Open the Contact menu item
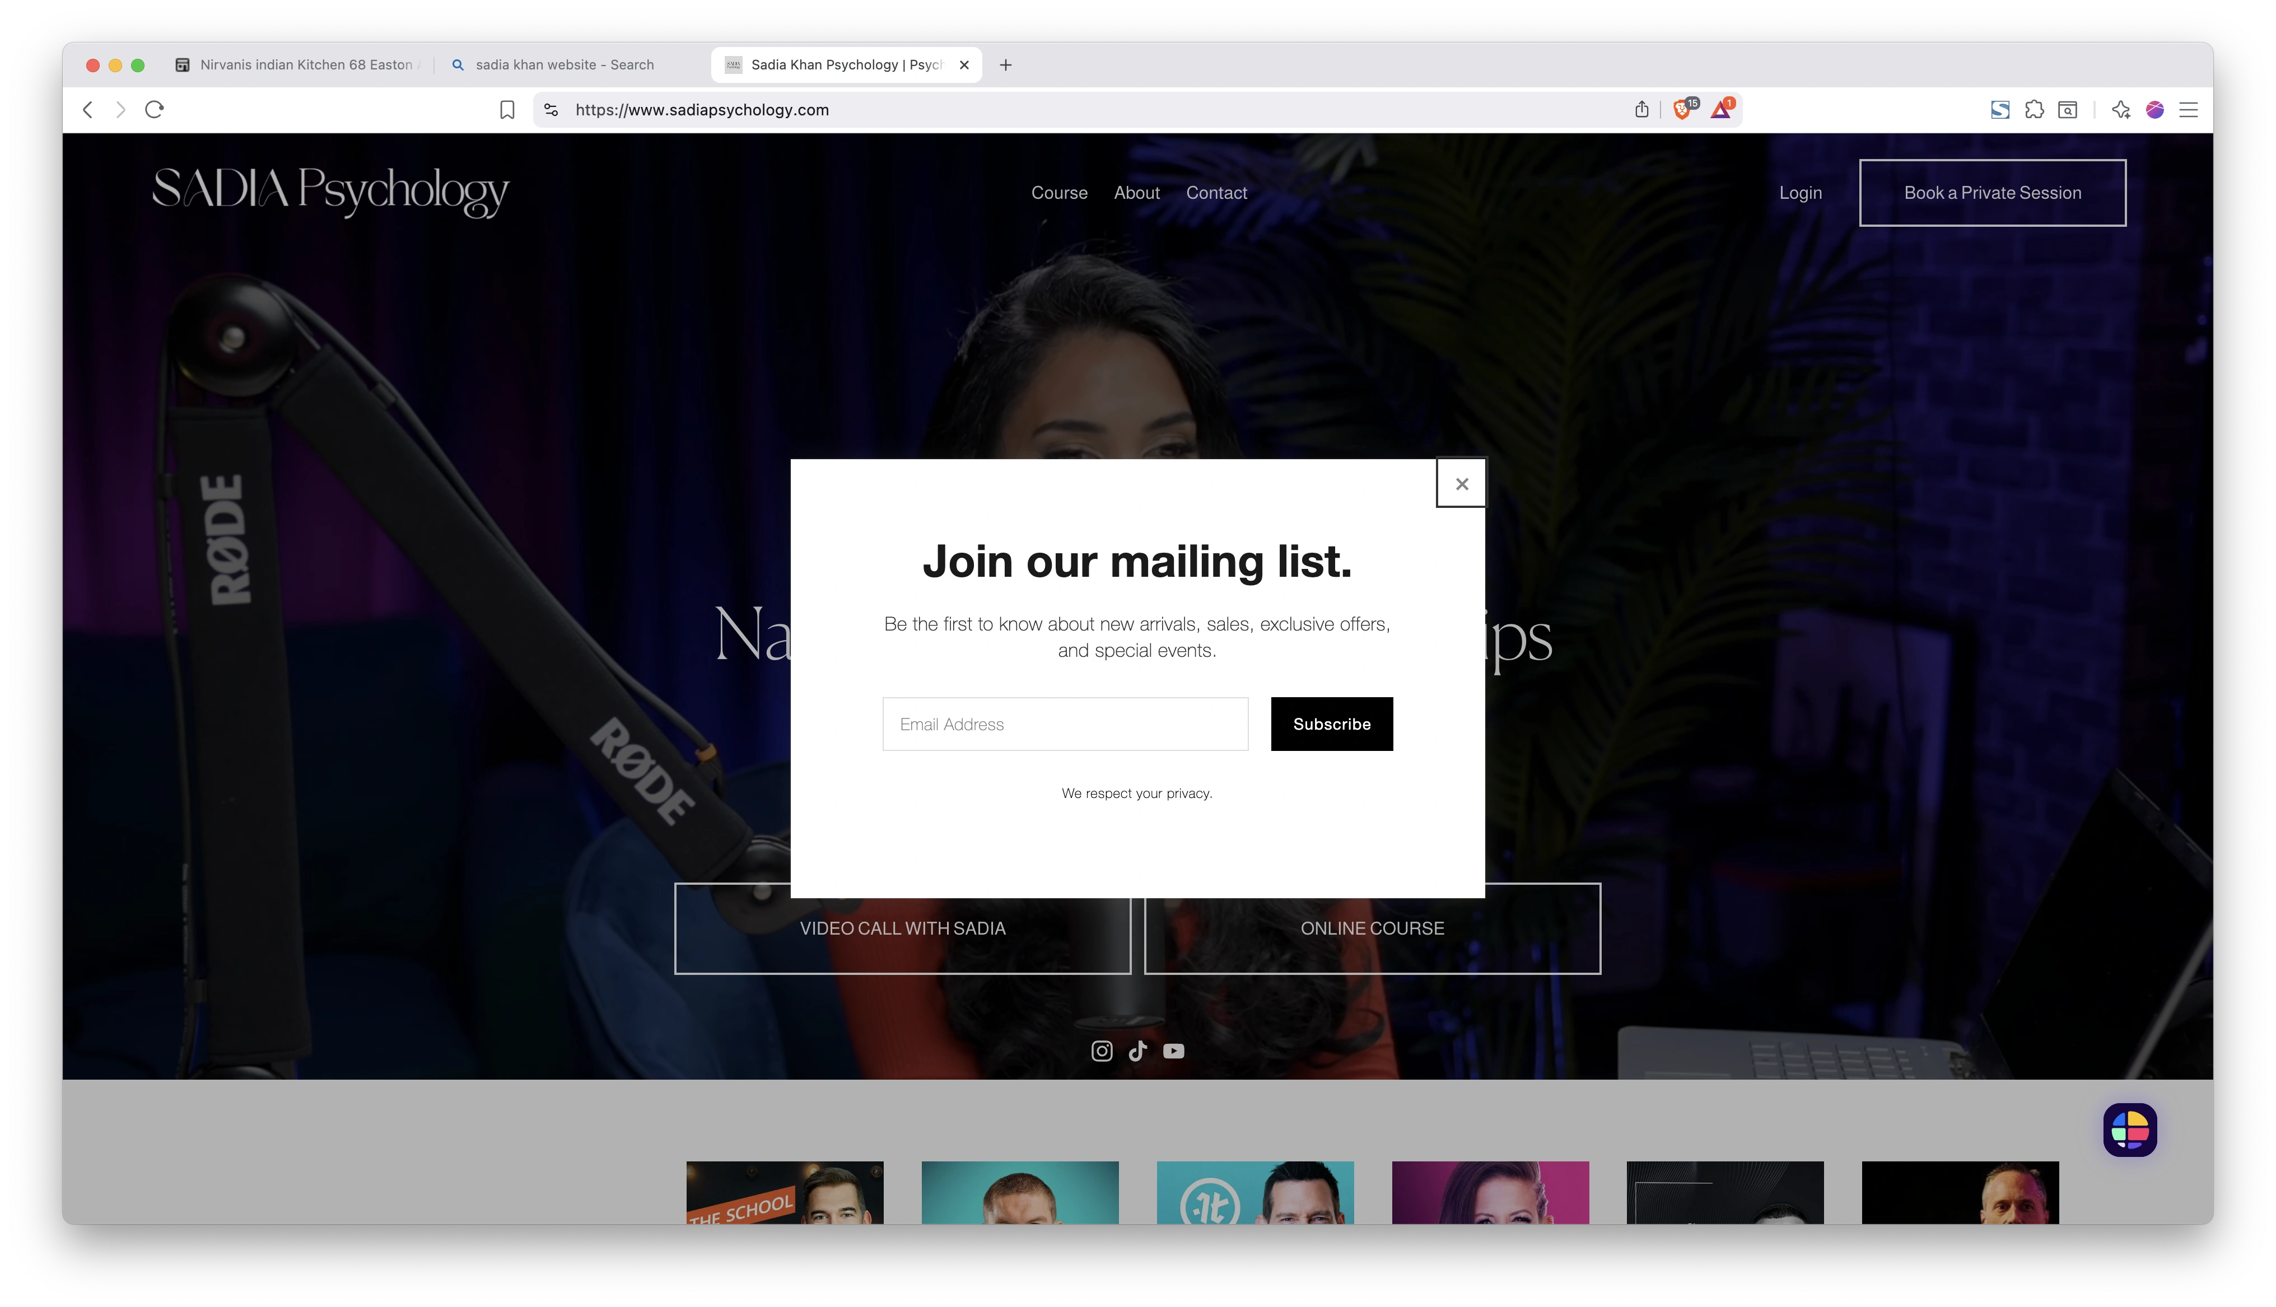This screenshot has height=1307, width=2276. [x=1217, y=192]
